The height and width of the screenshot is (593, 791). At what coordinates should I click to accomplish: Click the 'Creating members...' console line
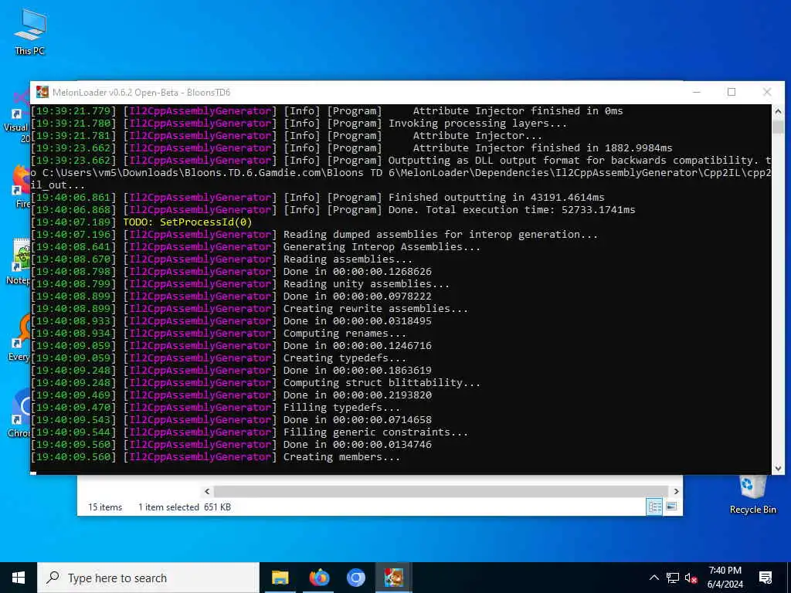[341, 457]
